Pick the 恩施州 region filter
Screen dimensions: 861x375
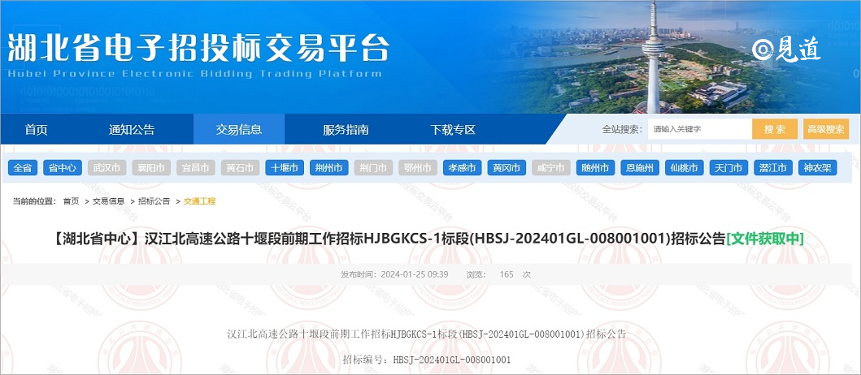click(638, 168)
